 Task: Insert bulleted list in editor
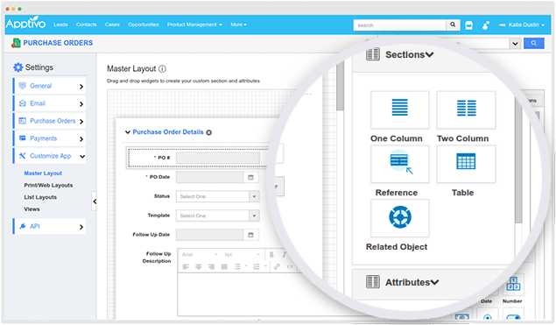click(237, 267)
